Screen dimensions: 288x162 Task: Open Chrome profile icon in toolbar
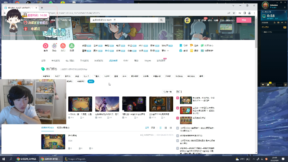[249, 13]
